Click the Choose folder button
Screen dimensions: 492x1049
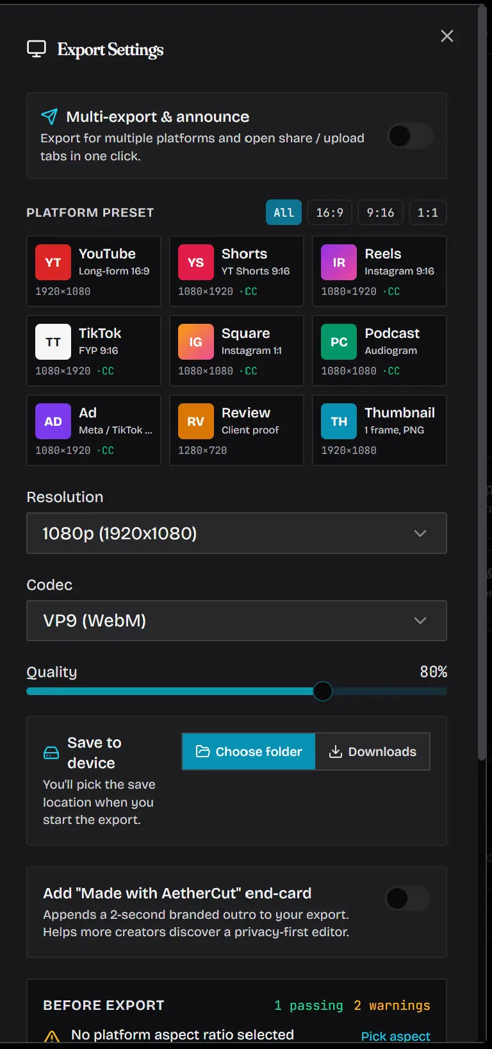249,751
